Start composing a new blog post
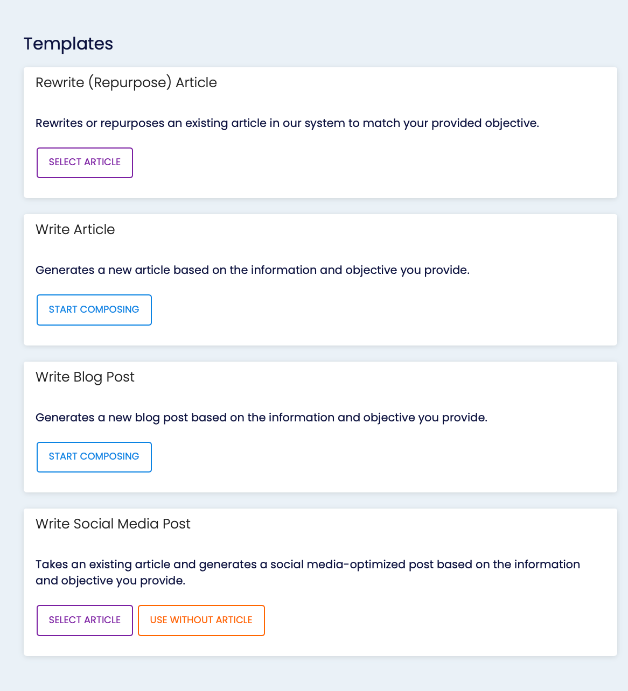This screenshot has height=691, width=628. (94, 457)
